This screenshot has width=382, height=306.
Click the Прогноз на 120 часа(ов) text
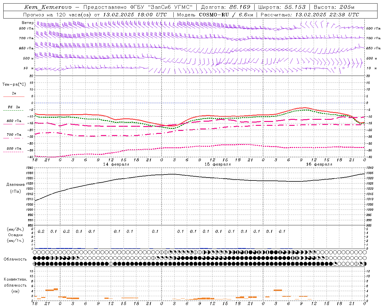pos(58,15)
